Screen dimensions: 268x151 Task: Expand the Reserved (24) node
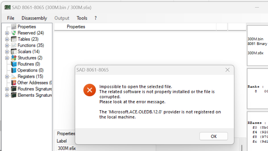[x=7, y=33]
